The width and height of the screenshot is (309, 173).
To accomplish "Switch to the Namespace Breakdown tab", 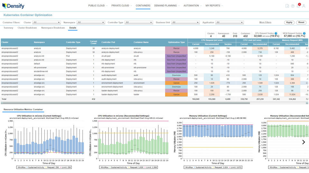I will click(53, 28).
